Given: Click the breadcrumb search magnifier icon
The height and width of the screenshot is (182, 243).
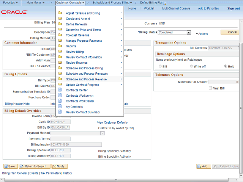Looking at the screenshot, I should pyautogui.click(x=165, y=3).
